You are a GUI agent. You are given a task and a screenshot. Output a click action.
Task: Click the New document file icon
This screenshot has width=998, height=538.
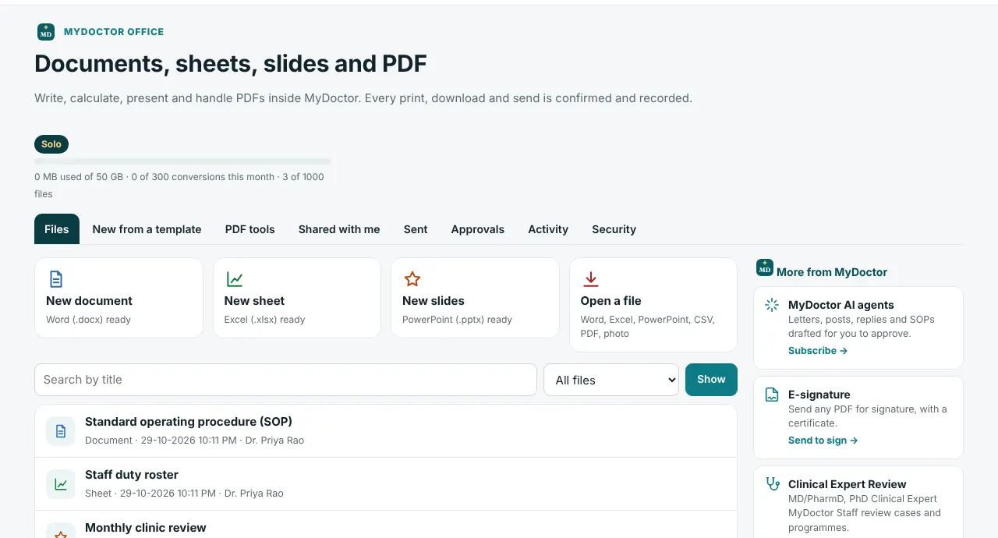coord(56,279)
